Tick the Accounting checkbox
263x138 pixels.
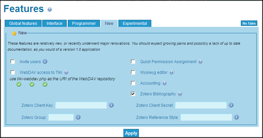(x=133, y=83)
